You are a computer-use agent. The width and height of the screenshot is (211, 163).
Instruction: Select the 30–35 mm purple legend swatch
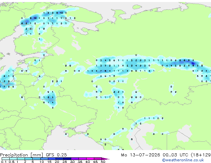[75, 159]
